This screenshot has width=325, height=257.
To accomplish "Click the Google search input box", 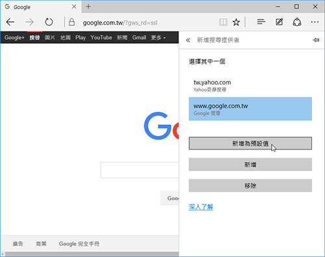I will pyautogui.click(x=140, y=170).
